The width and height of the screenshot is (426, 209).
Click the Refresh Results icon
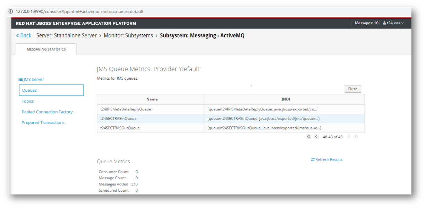pos(313,160)
